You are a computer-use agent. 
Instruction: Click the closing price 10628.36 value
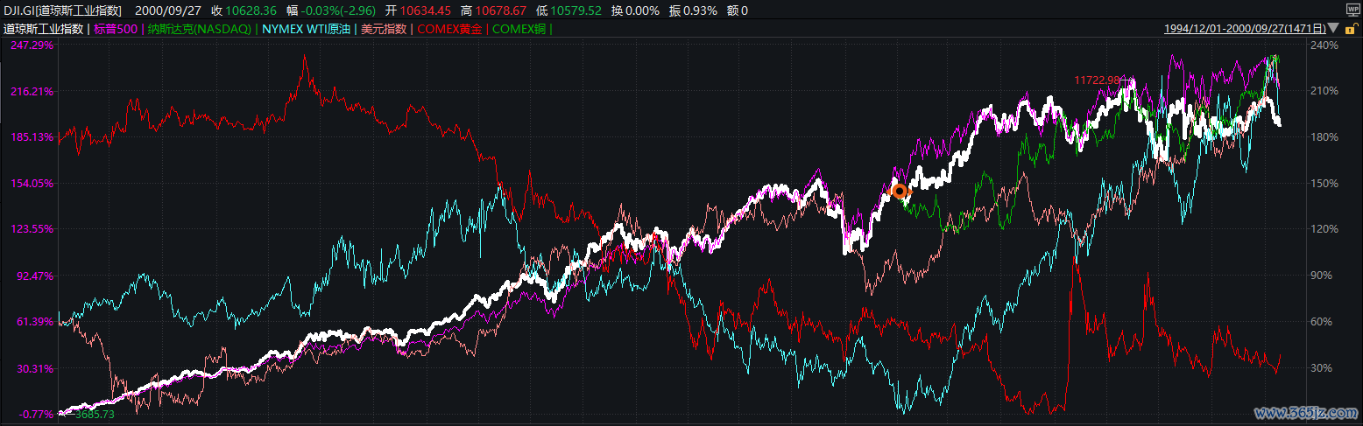(251, 10)
